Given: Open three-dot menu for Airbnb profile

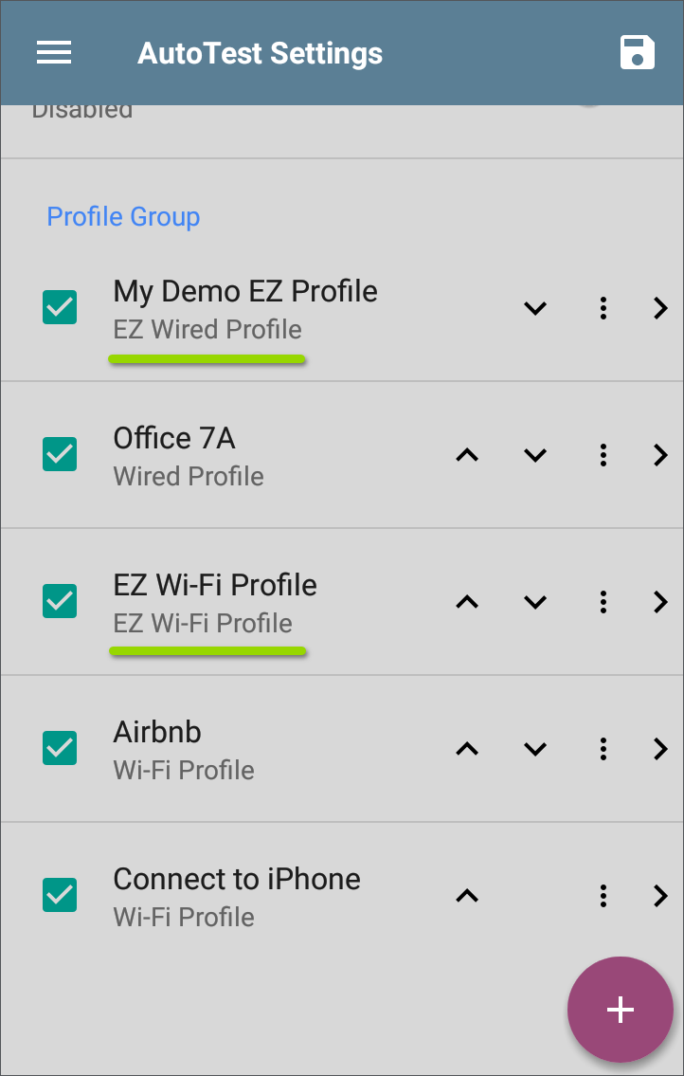Looking at the screenshot, I should pos(603,749).
